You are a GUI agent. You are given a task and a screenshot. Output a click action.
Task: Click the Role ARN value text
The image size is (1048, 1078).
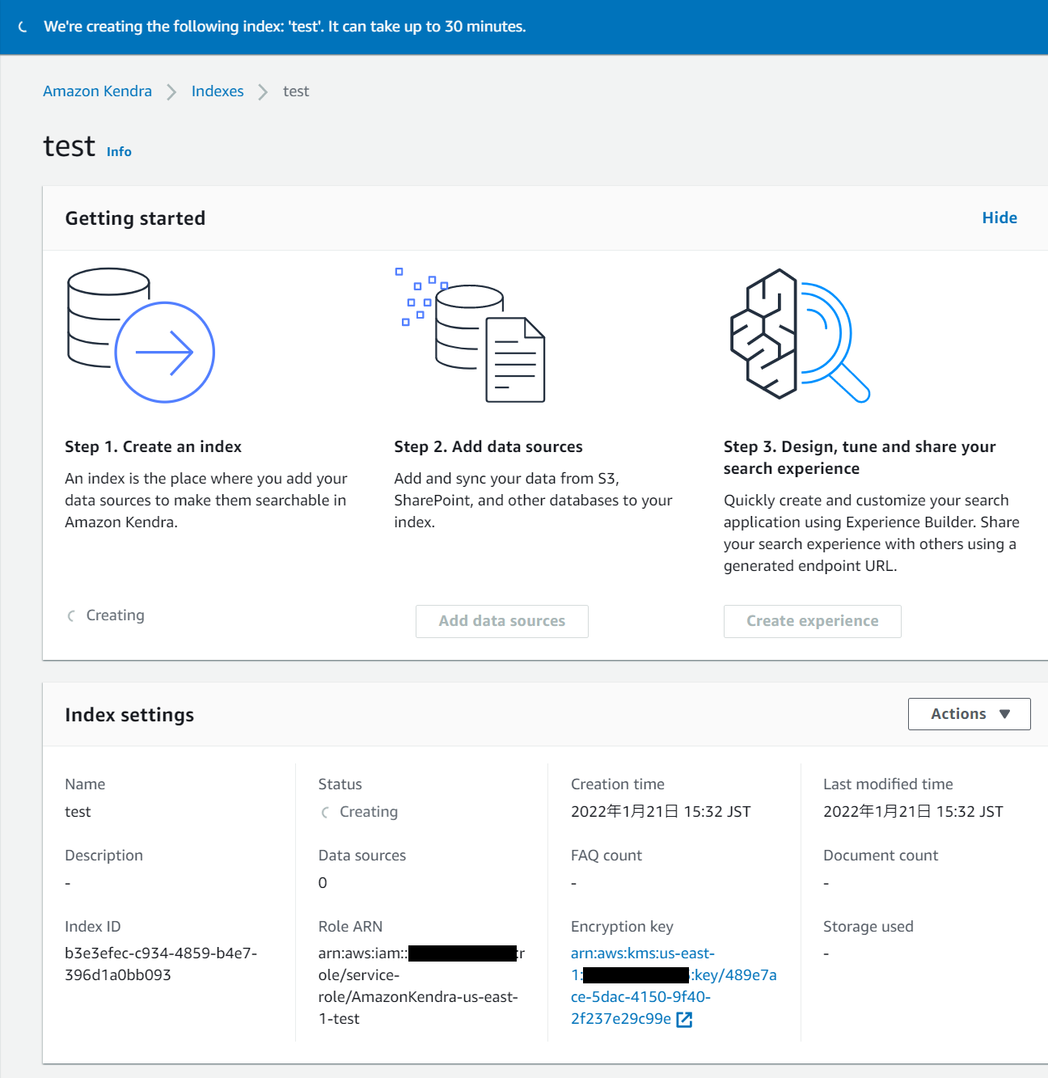click(421, 986)
